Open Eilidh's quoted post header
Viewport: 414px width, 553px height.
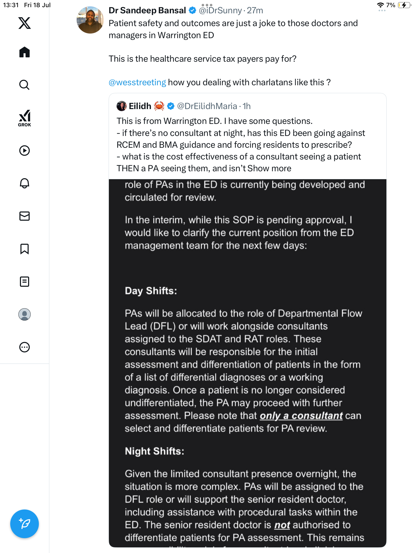(x=183, y=106)
